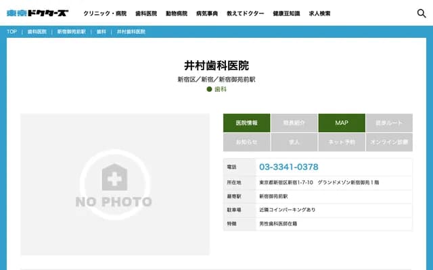
Task: Click the 電話 row label
Action: 231,167
